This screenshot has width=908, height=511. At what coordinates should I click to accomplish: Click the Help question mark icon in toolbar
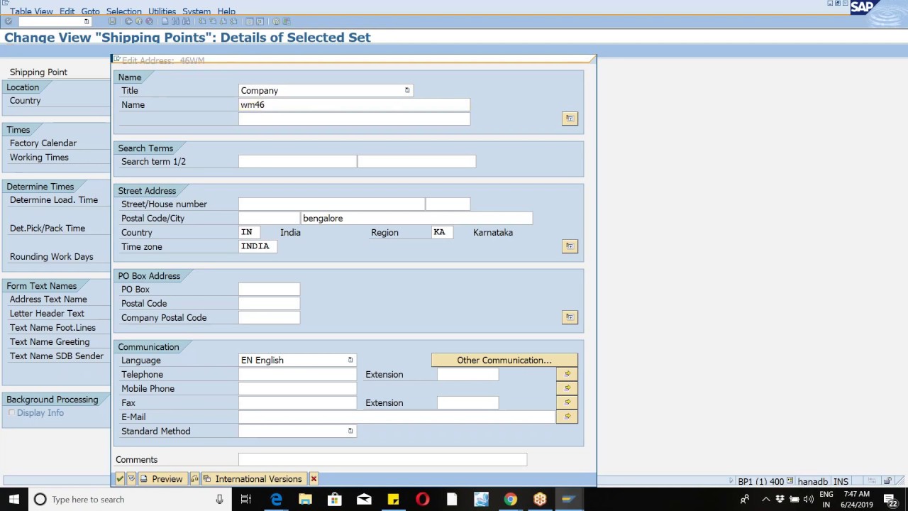[276, 21]
